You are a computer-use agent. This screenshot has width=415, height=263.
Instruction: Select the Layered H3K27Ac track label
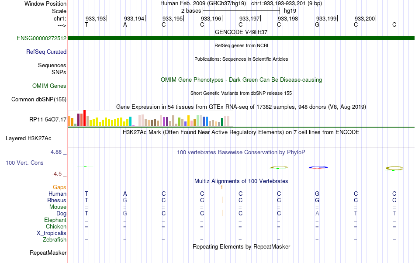(28, 138)
